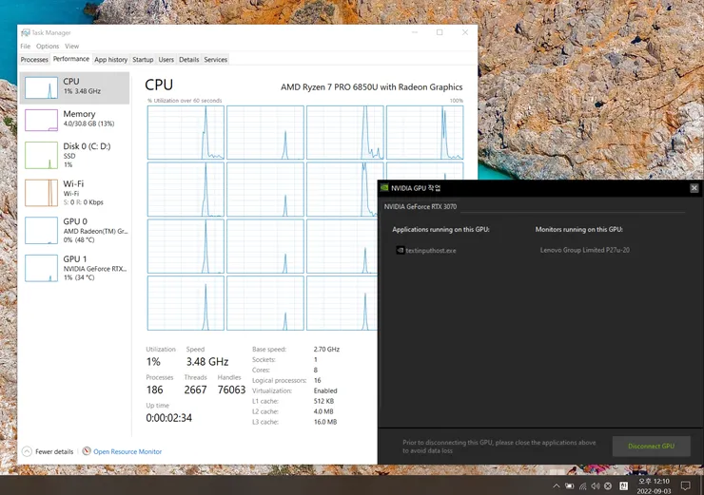Viewport: 704px width, 495px height.
Task: Click the Resource Monitor gauge icon
Action: pos(87,451)
